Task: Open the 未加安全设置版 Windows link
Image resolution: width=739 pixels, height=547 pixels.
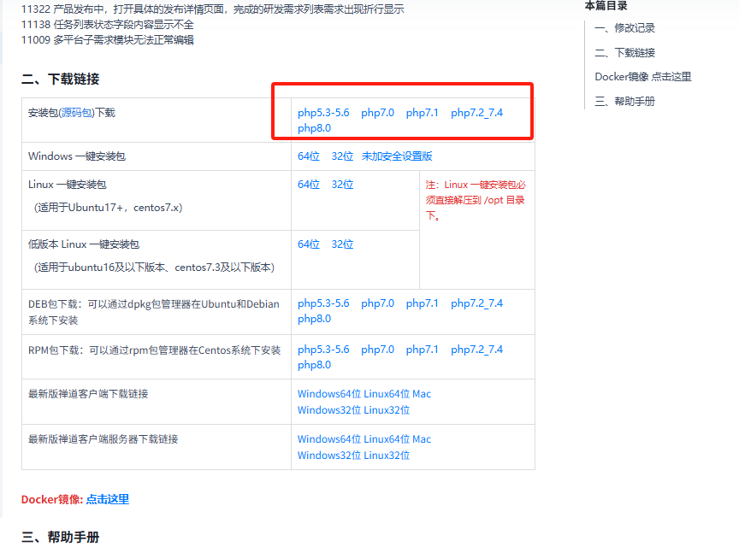Action: click(x=397, y=156)
